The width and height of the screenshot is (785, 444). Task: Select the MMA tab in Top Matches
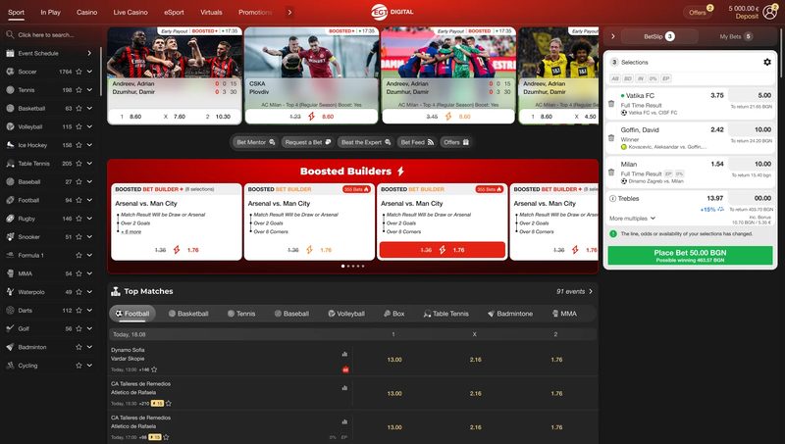(564, 314)
